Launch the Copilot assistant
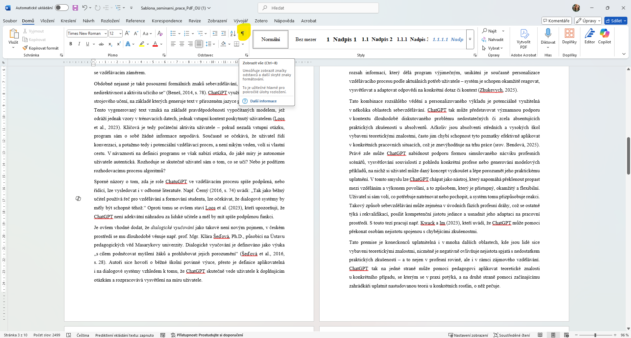631x338 pixels. pos(604,33)
